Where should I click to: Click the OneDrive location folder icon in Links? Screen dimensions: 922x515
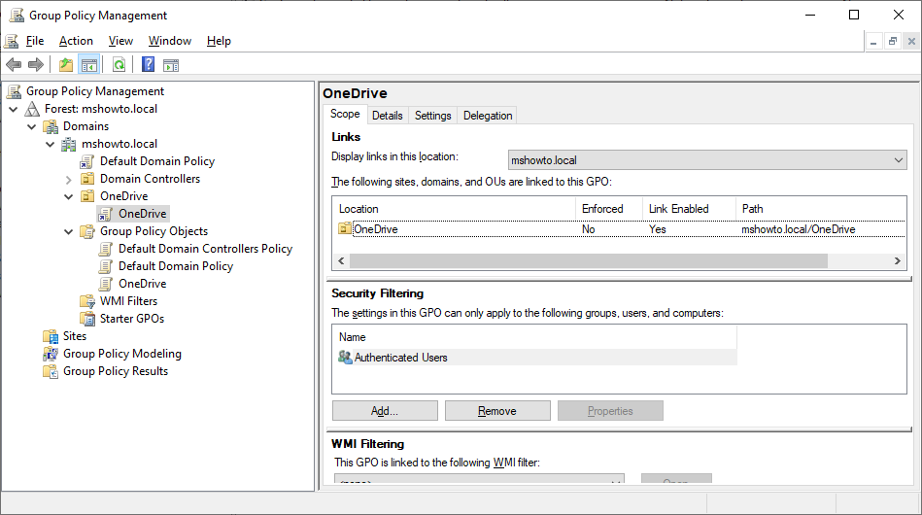tap(345, 228)
